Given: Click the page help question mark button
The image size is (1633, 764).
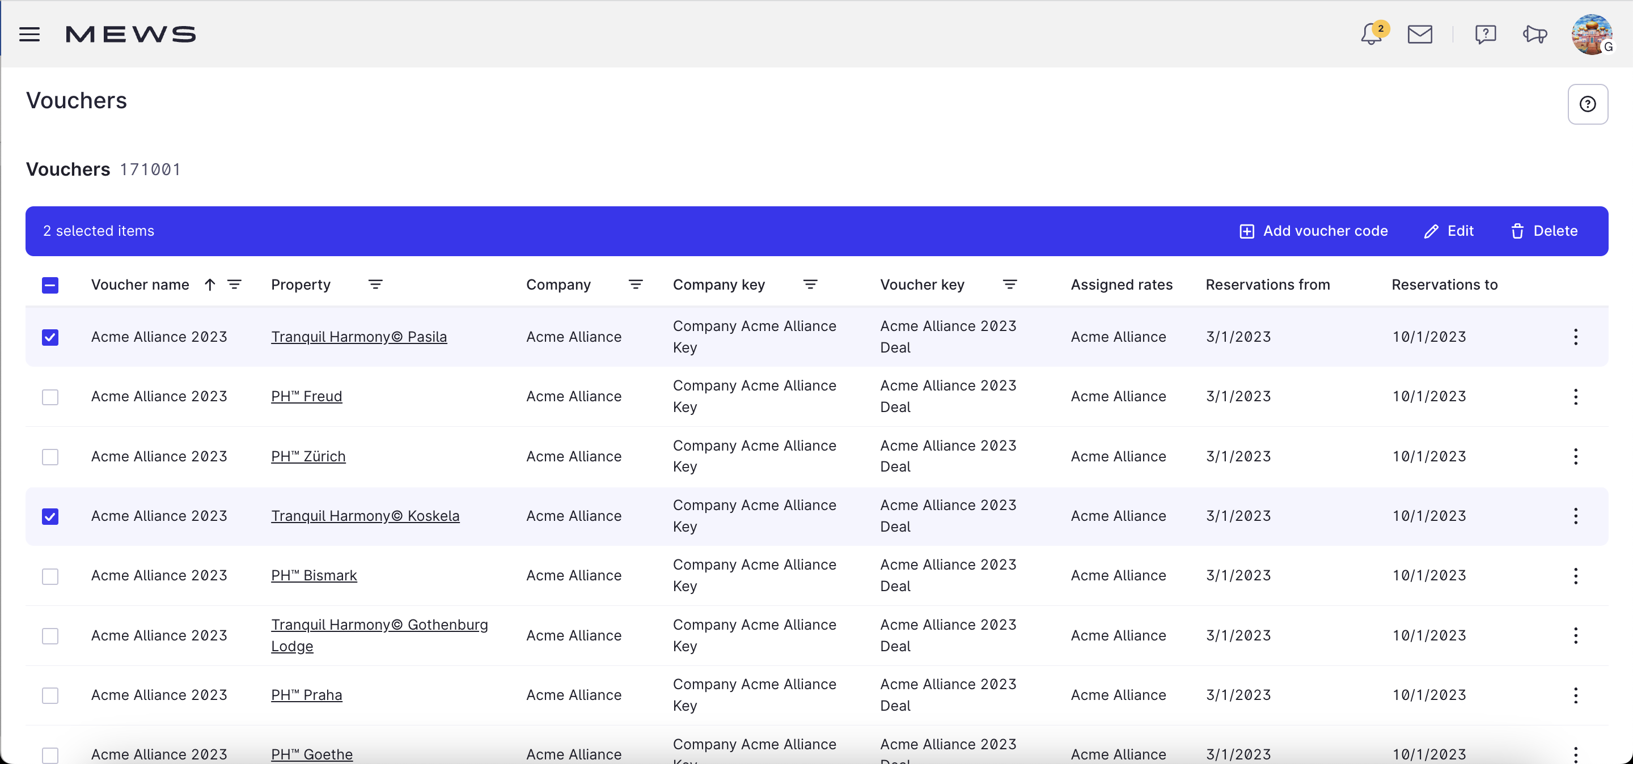Looking at the screenshot, I should (1588, 104).
